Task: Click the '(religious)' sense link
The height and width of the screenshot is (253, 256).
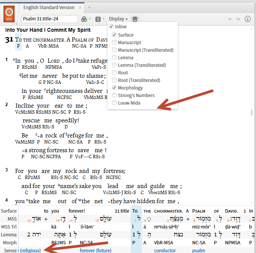Action: [x=30, y=250]
